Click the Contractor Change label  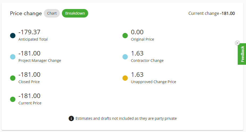[147, 61]
